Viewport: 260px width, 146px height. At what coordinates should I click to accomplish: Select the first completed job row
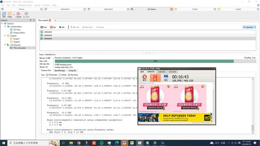pyautogui.click(x=148, y=32)
